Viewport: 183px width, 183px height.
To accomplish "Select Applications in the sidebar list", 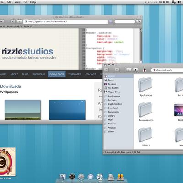I will [x=114, y=96].
